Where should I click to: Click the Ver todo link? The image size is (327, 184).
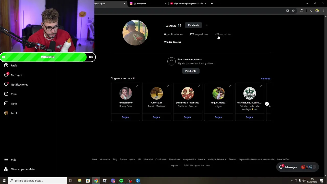point(266,78)
